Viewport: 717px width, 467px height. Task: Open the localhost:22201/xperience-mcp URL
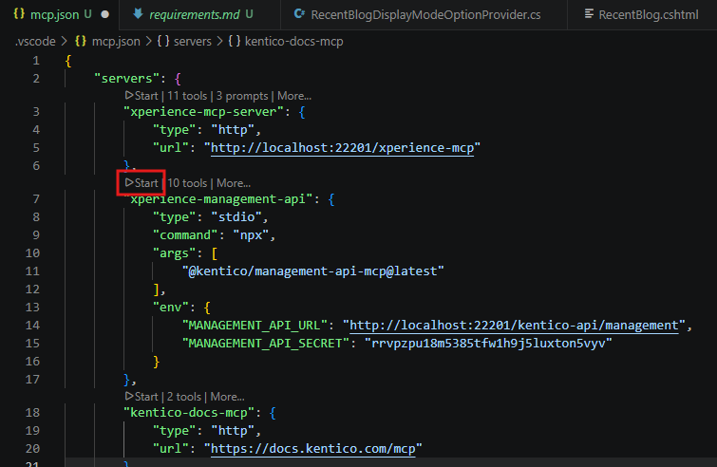click(342, 148)
